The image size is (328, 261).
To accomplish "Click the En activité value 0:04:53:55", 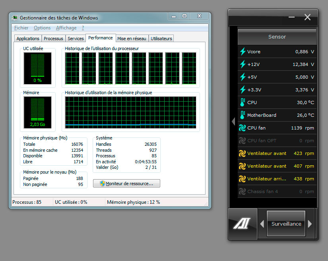I will tap(146, 162).
